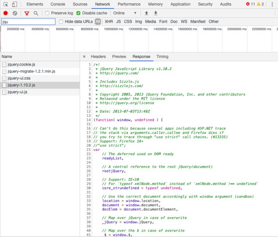Open the Audits tab
The image size is (278, 237).
(226, 4)
